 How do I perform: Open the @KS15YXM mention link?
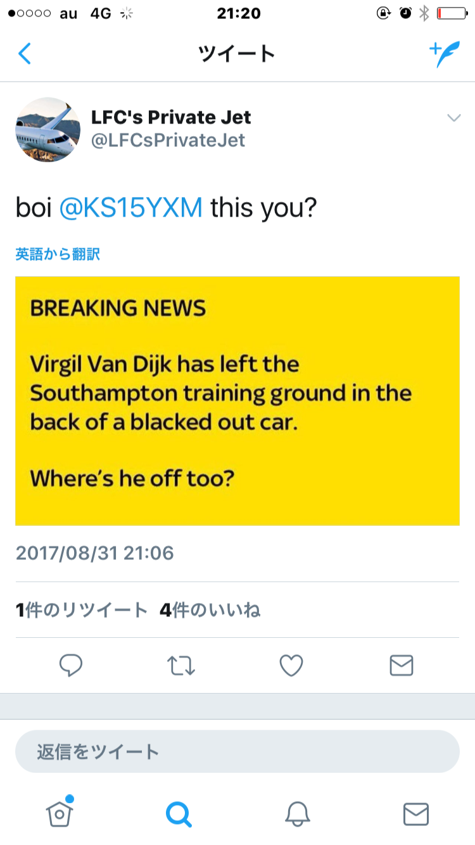pyautogui.click(x=130, y=208)
